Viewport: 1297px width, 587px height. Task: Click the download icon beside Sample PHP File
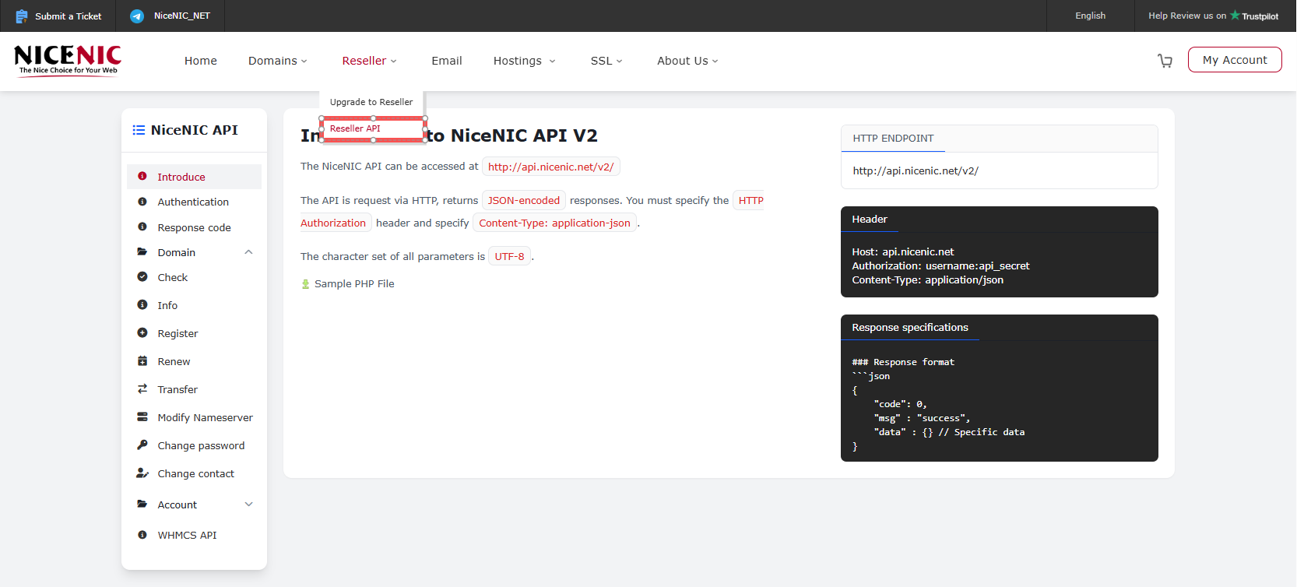(306, 284)
